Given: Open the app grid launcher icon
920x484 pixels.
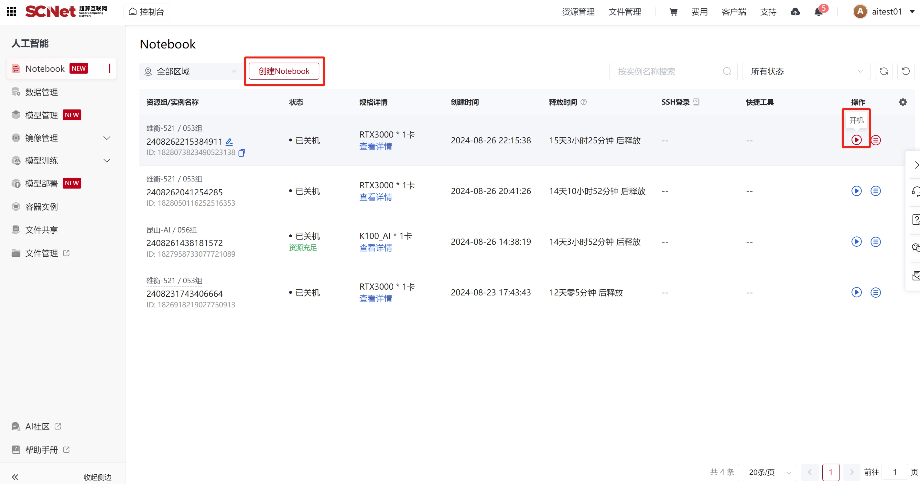Looking at the screenshot, I should coord(11,12).
